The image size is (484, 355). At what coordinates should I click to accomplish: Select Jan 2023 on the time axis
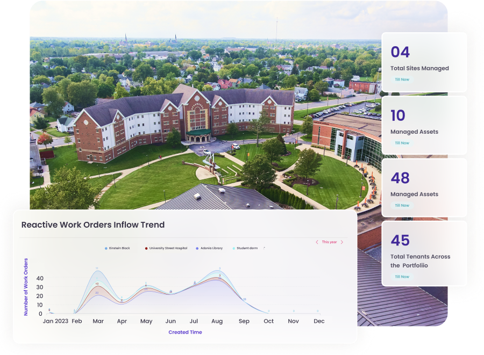55,321
